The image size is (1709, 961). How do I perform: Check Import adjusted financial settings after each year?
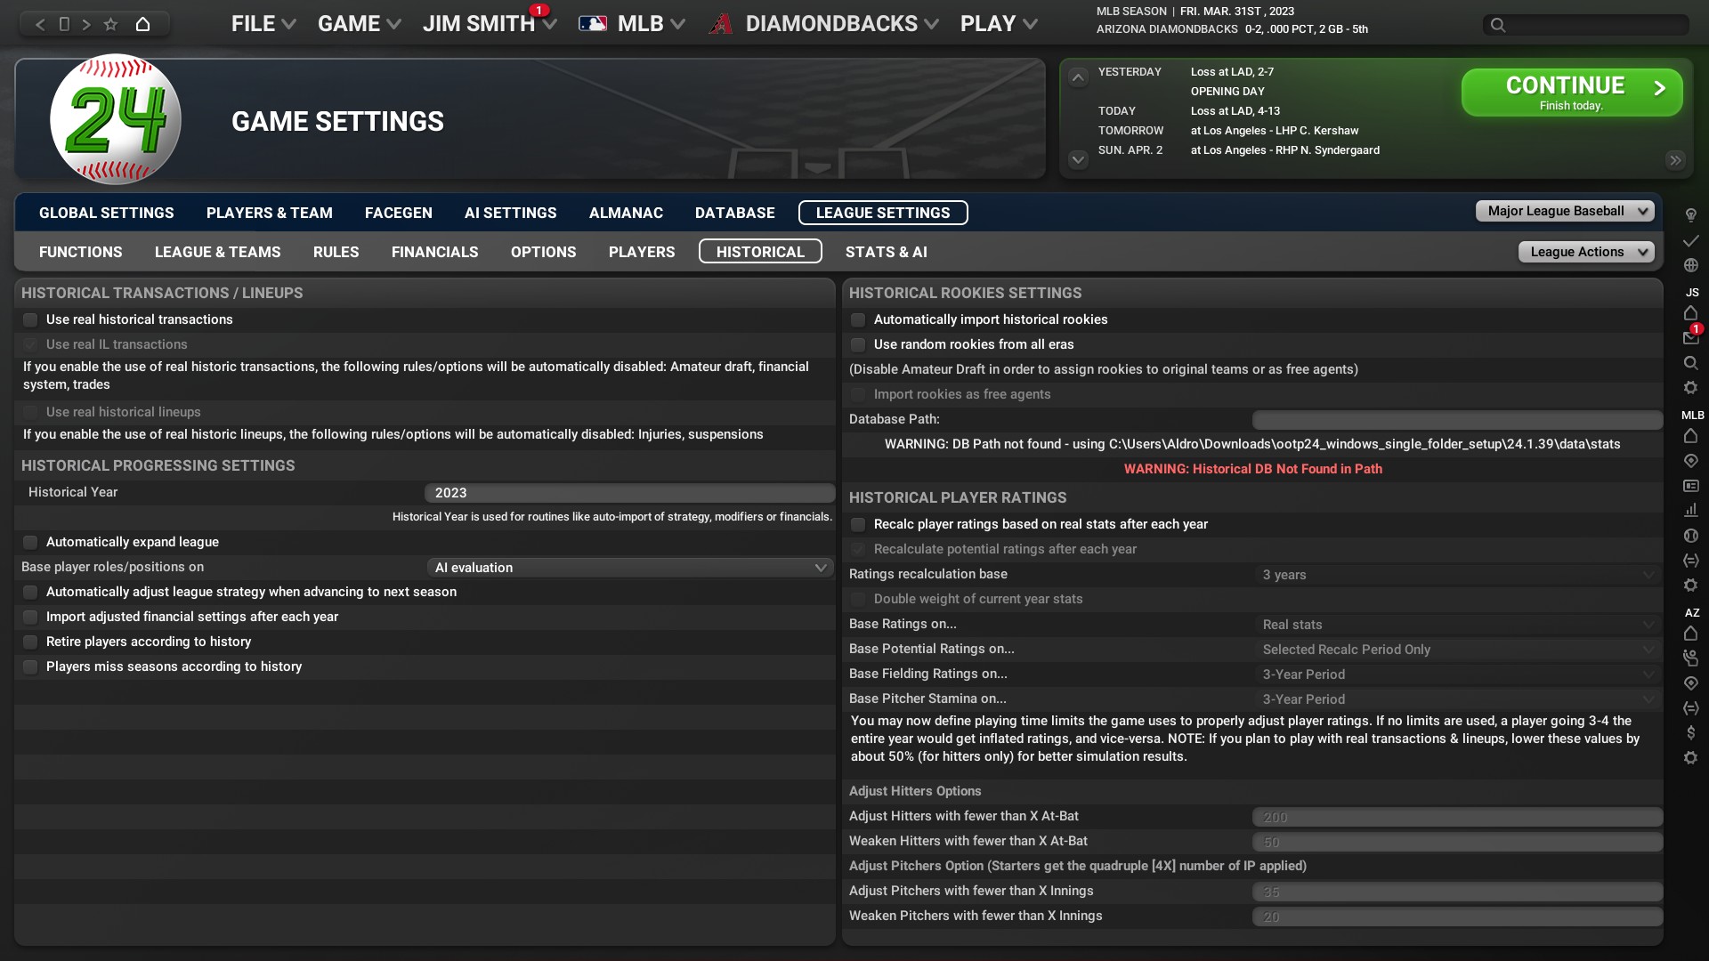[30, 617]
